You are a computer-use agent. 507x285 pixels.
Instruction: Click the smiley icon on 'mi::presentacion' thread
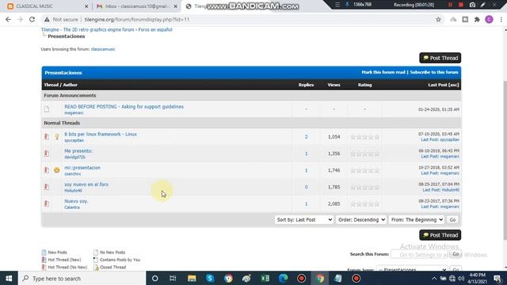coord(57,170)
